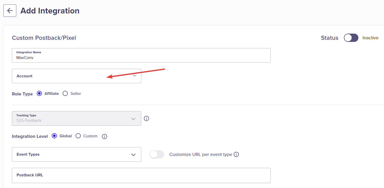
Task: Click info icon beside Integration Level
Action: click(x=105, y=137)
